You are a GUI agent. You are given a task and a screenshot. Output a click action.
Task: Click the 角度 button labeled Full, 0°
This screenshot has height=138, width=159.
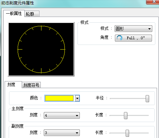133,38
